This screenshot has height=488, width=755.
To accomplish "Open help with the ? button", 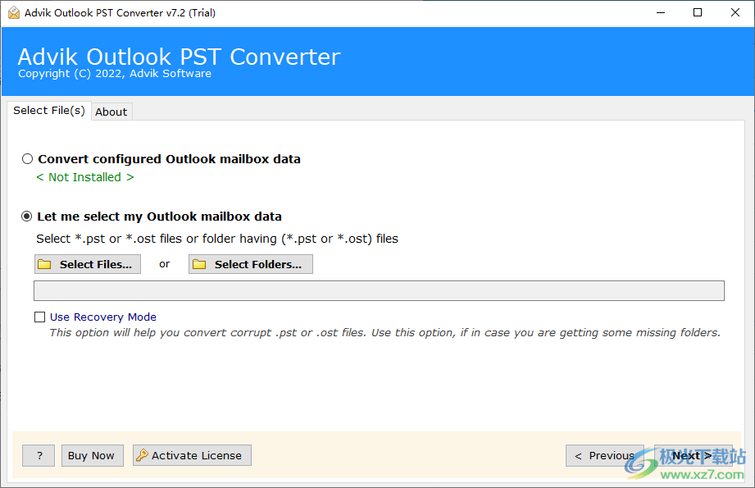I will [x=39, y=455].
